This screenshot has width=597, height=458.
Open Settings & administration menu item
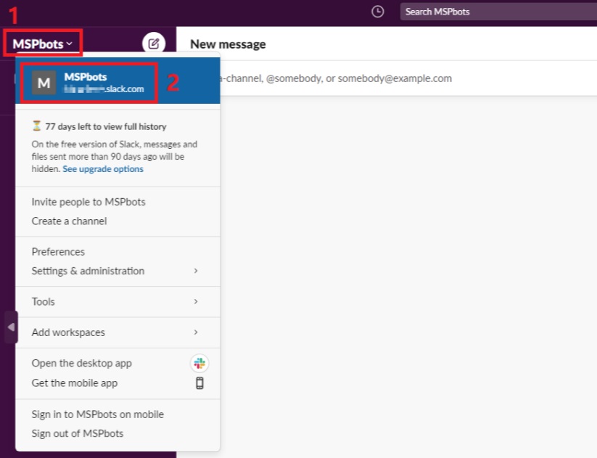(x=118, y=271)
